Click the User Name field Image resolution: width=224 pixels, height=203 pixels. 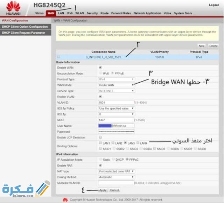pyautogui.click(x=116, y=126)
